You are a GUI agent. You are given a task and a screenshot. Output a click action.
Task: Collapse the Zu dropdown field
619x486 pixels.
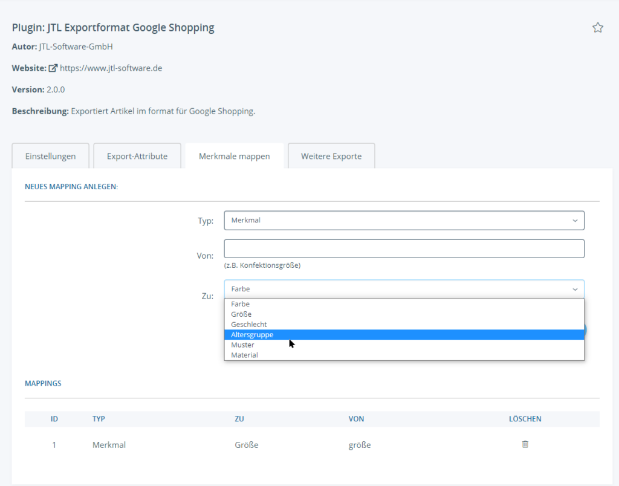(x=404, y=289)
